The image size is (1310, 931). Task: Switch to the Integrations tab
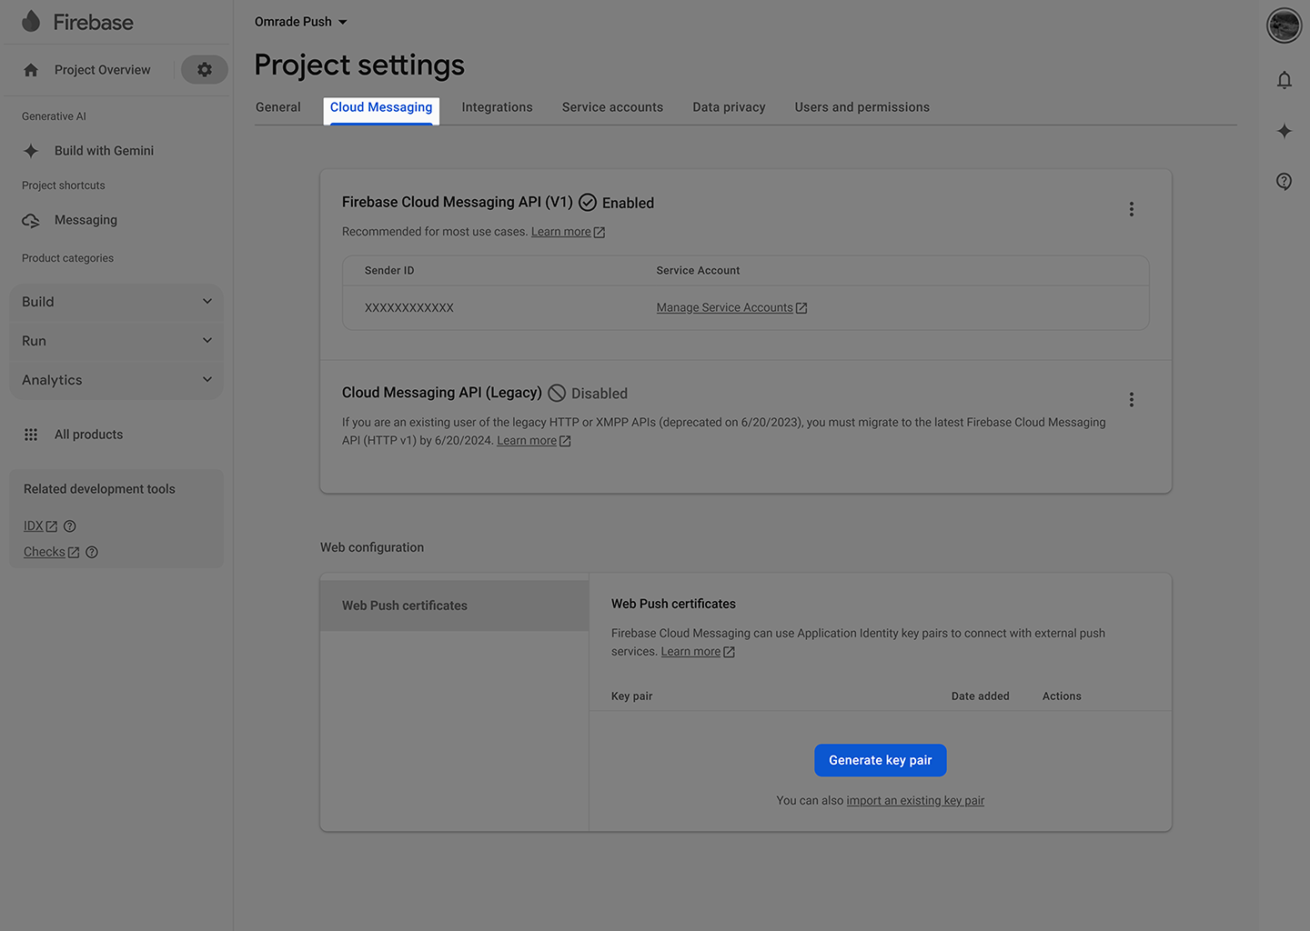pyautogui.click(x=497, y=107)
